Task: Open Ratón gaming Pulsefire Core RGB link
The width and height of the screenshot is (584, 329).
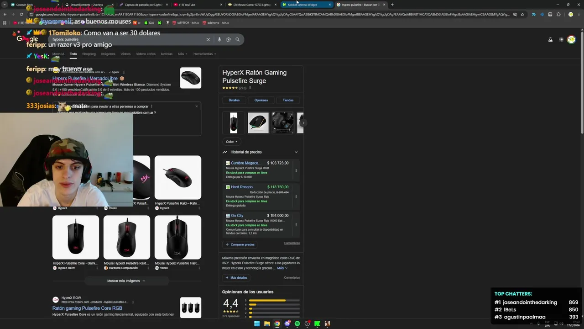Action: (x=87, y=308)
